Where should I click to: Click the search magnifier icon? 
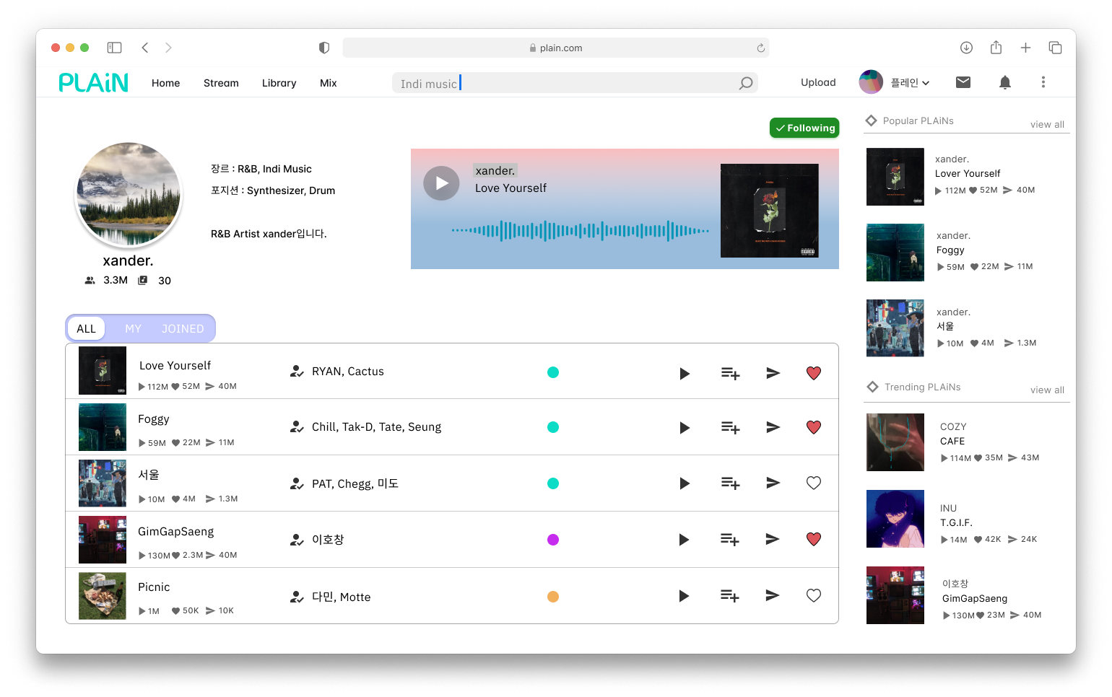pyautogui.click(x=746, y=83)
